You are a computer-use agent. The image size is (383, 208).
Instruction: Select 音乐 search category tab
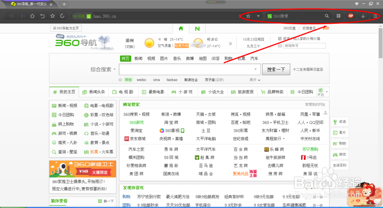click(177, 59)
